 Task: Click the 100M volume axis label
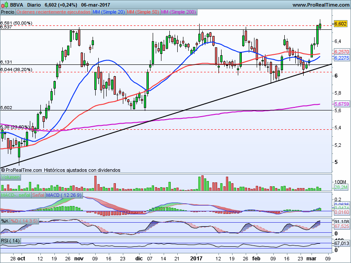340,182
